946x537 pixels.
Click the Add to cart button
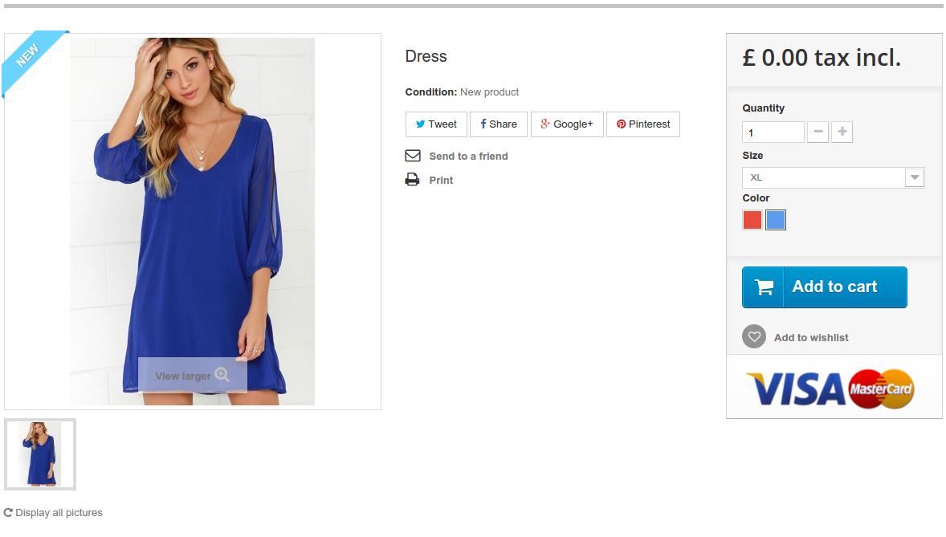click(x=825, y=287)
